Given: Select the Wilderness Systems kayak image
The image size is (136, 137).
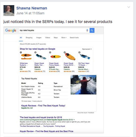Looking at the screenshot, I should pyautogui.click(x=26, y=56).
